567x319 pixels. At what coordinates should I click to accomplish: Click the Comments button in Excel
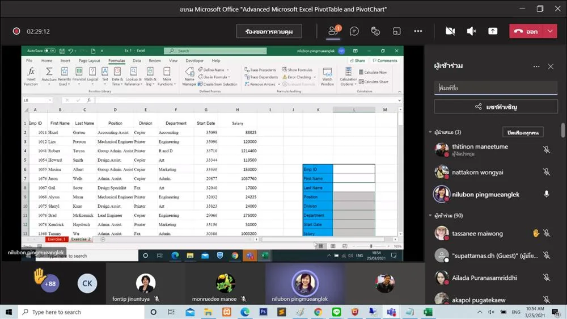[385, 61]
